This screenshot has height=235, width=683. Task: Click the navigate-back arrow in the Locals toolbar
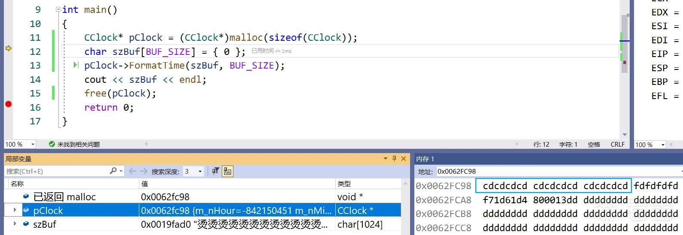pyautogui.click(x=132, y=171)
